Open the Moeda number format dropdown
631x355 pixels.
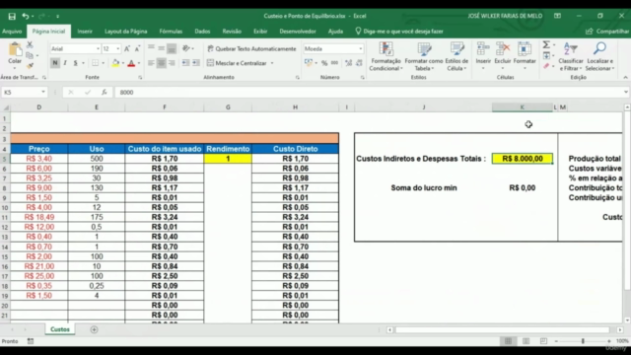361,48
